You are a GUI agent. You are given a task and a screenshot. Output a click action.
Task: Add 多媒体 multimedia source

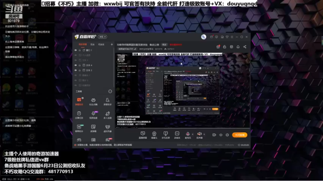tap(177, 135)
